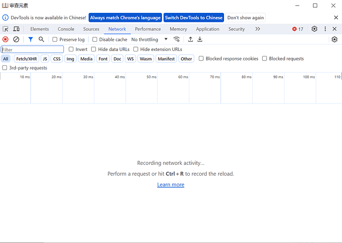This screenshot has height=243, width=342.
Task: Check the Disable cache option
Action: [95, 40]
